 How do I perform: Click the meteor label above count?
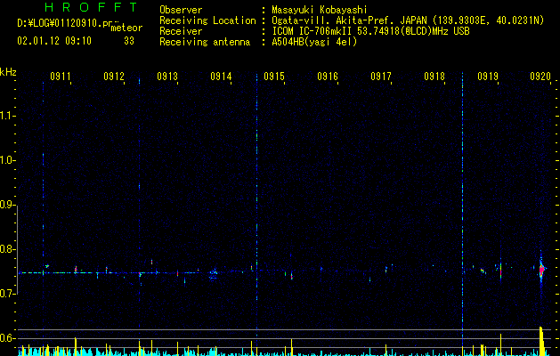click(x=126, y=28)
